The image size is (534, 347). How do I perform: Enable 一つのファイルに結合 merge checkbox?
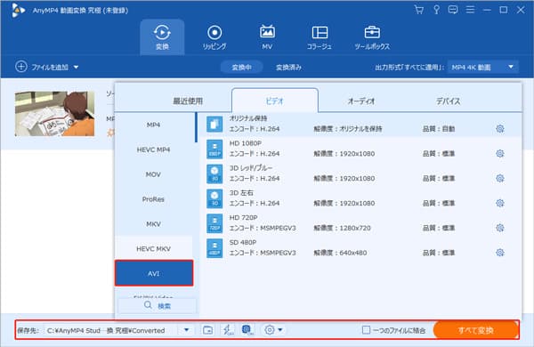tap(366, 330)
